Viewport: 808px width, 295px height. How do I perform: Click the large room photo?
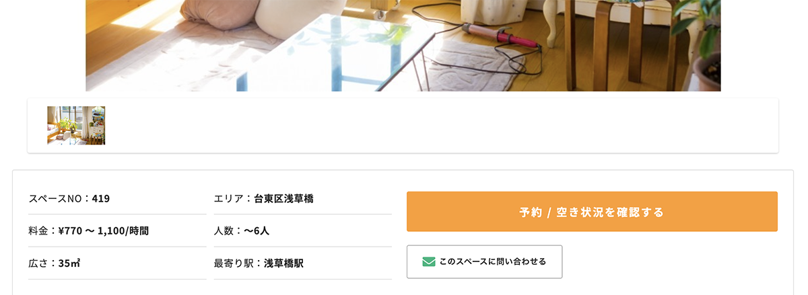pos(403,46)
